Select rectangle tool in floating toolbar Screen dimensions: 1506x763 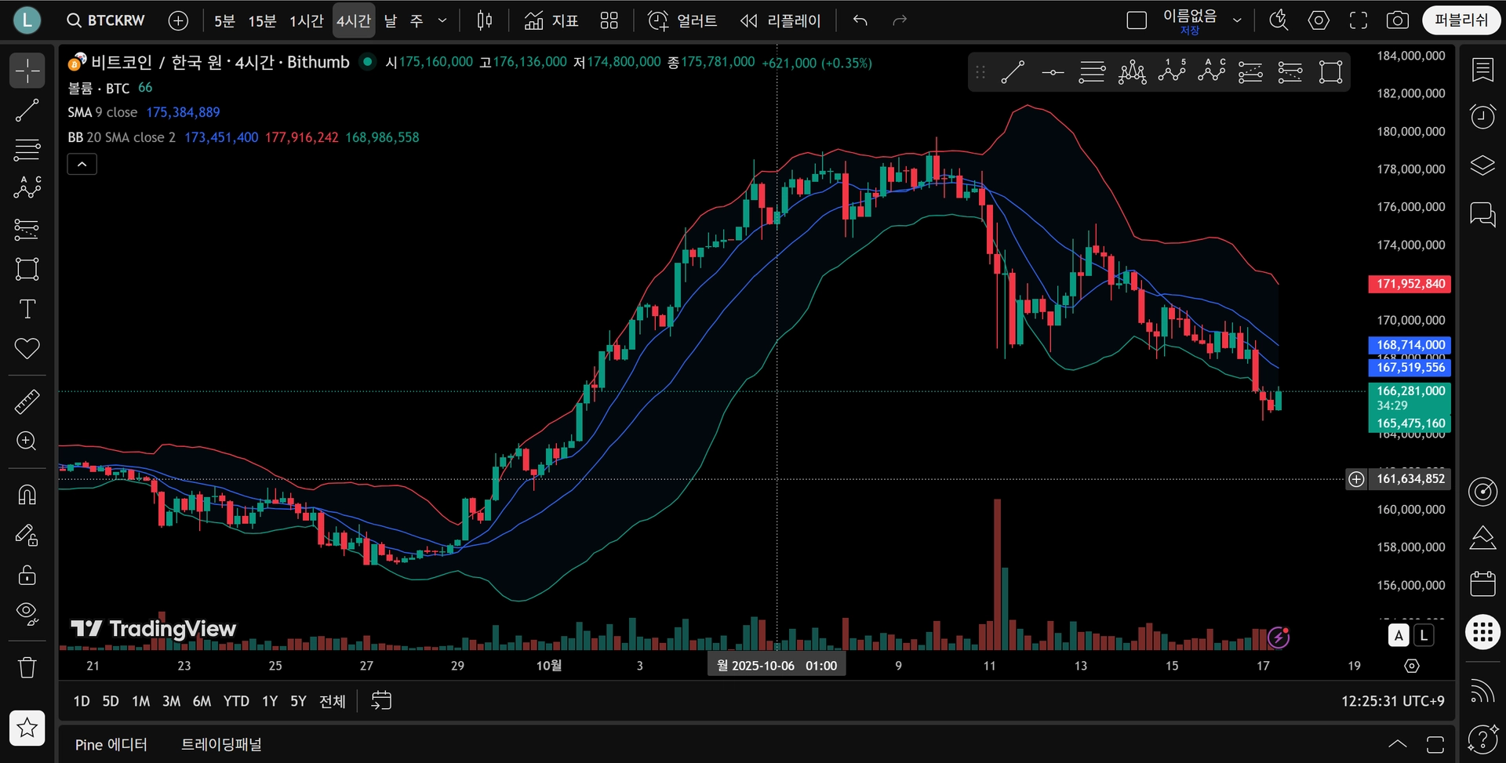[x=1330, y=72]
